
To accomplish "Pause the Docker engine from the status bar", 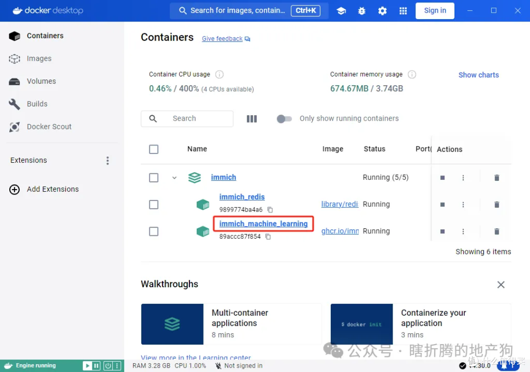I will tap(95, 366).
